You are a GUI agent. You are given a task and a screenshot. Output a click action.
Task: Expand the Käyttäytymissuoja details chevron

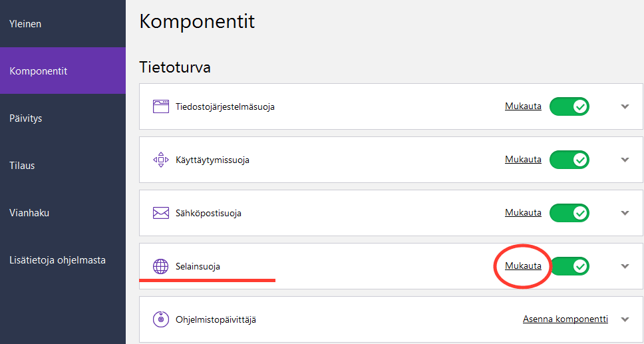point(625,160)
